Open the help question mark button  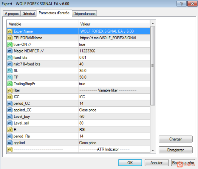pos(182,4)
